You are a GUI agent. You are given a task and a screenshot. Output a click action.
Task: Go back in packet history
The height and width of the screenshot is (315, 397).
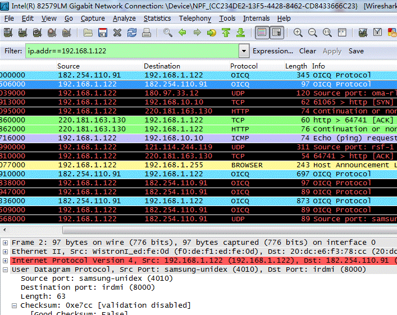(x=182, y=33)
